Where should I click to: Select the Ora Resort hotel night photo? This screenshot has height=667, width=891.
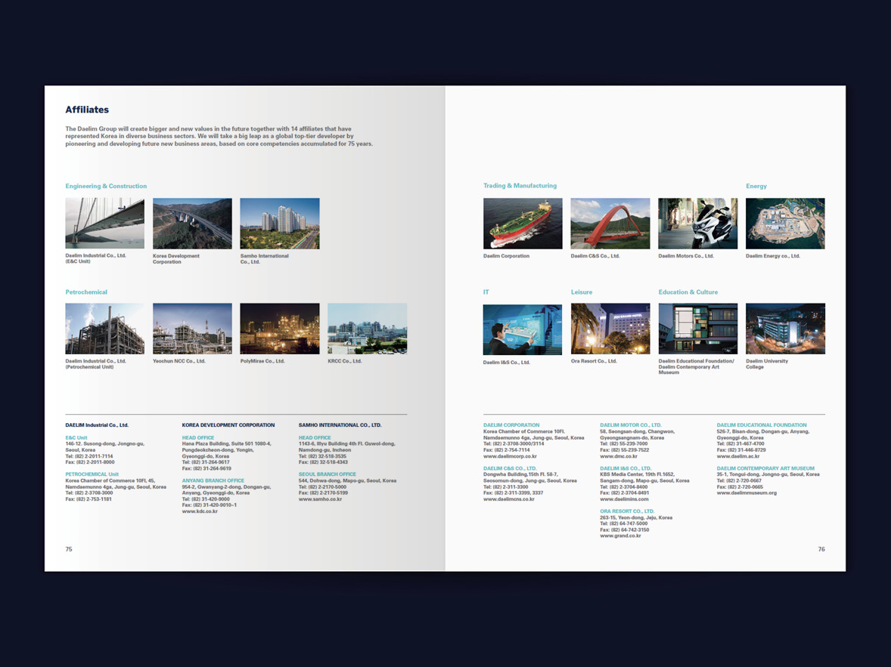[610, 329]
